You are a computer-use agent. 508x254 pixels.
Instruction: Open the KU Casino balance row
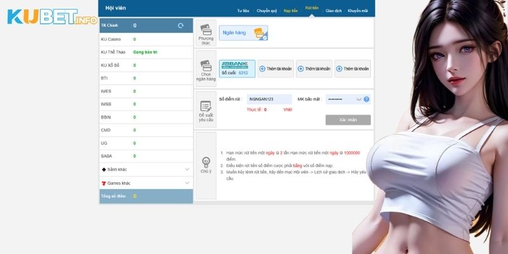146,39
